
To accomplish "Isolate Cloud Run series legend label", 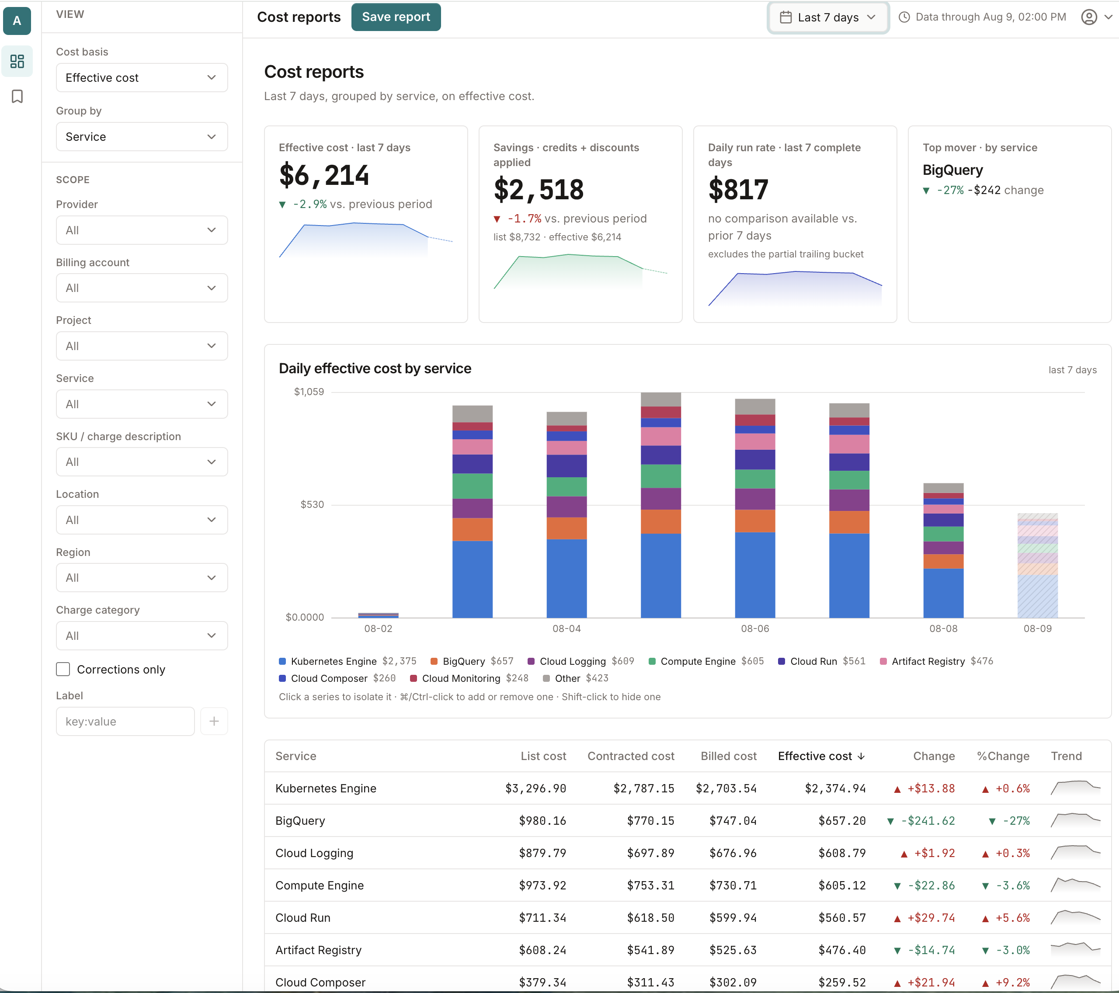I will coord(813,661).
